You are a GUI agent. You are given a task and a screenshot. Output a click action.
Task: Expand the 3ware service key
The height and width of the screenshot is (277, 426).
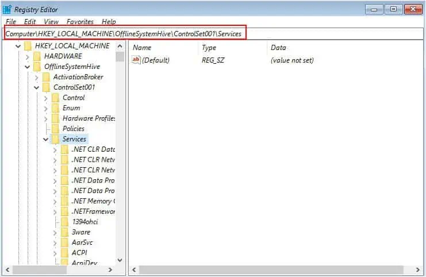[x=55, y=233]
